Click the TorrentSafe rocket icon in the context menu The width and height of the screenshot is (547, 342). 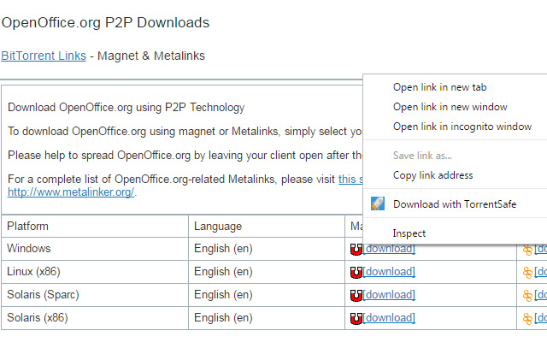click(x=379, y=204)
